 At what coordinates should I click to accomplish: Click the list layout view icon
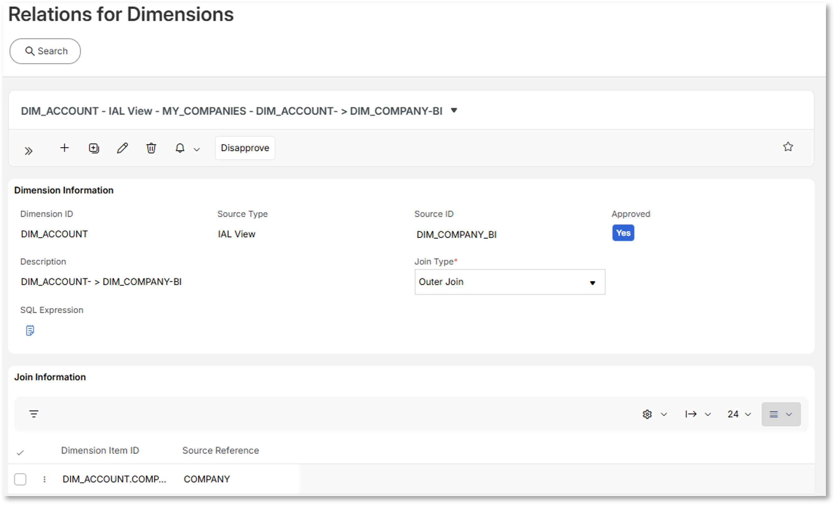(774, 414)
